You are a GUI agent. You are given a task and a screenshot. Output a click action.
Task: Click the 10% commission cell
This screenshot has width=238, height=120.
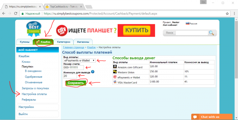[x=199, y=72]
